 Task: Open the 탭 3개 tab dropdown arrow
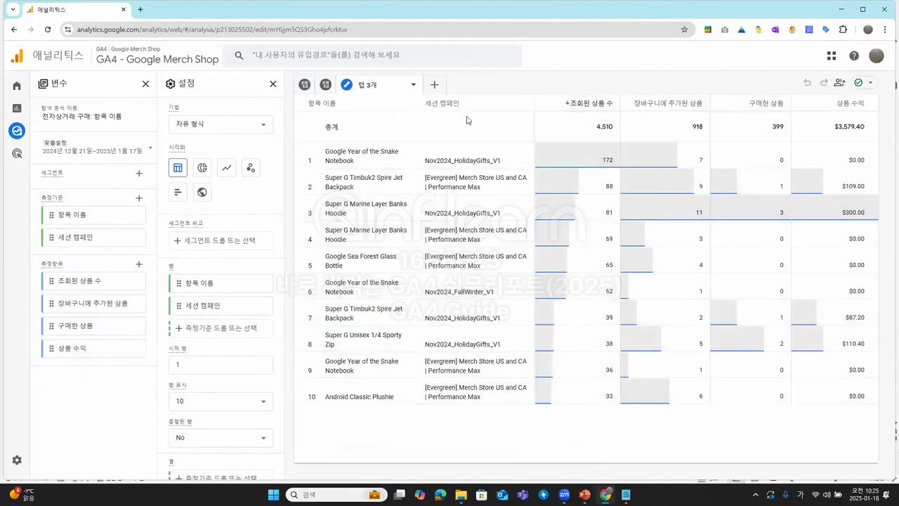tap(413, 84)
